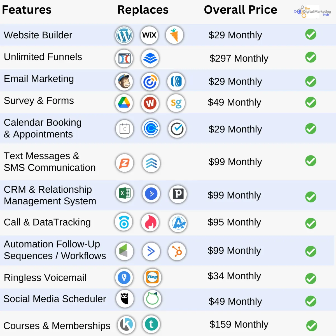Click the Overall Price column heading
The height and width of the screenshot is (336, 336).
click(x=241, y=10)
